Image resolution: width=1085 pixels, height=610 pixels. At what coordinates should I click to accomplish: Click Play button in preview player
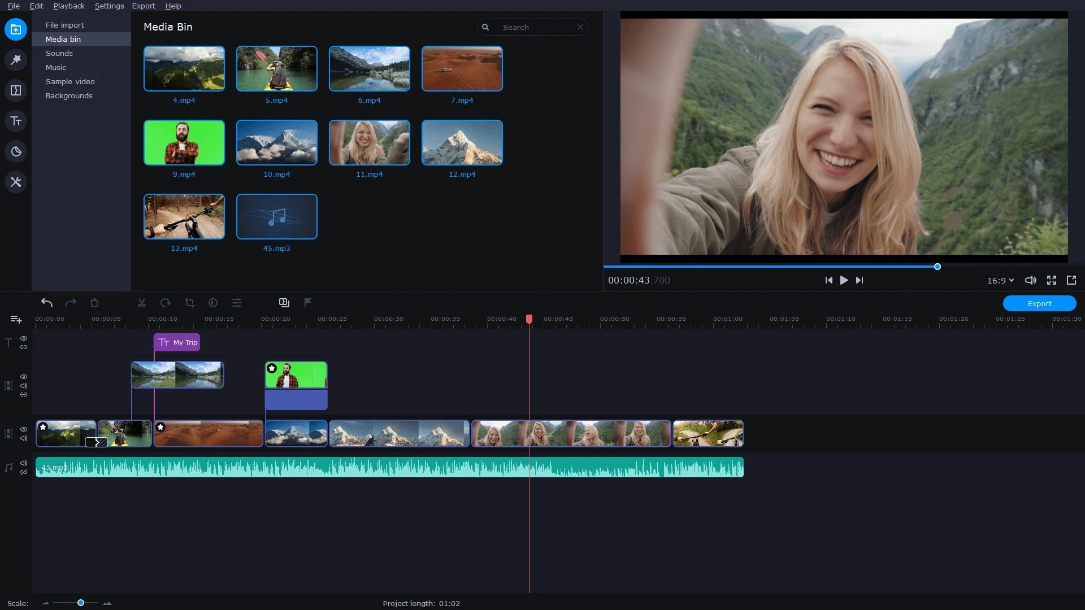click(x=844, y=280)
